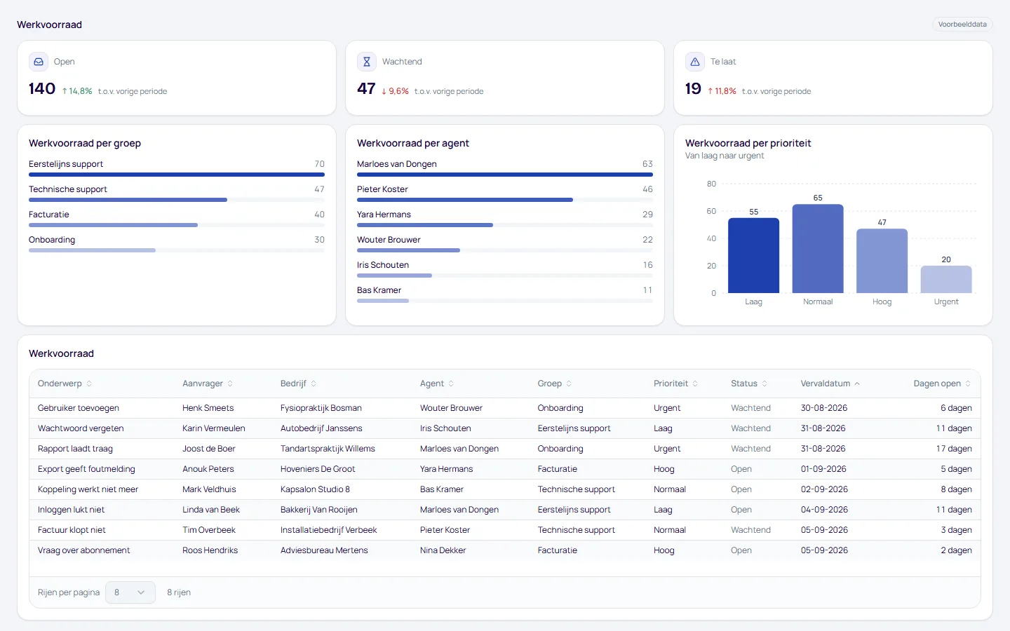Click the 'Fysiopraktijk Bosman' company cell

(x=321, y=408)
